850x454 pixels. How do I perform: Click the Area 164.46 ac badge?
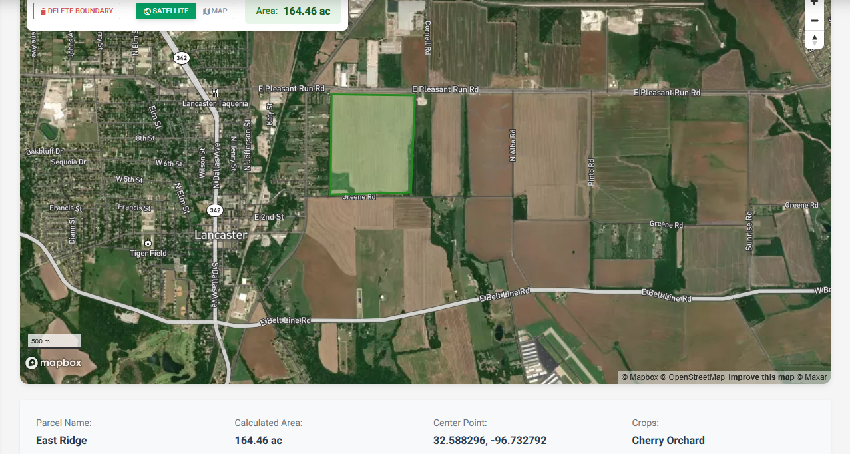(x=293, y=11)
